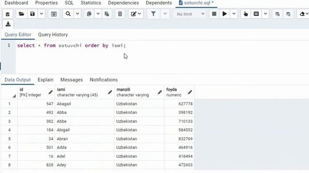
Task: Click the foyda value 464916
Action: pyautogui.click(x=179, y=148)
